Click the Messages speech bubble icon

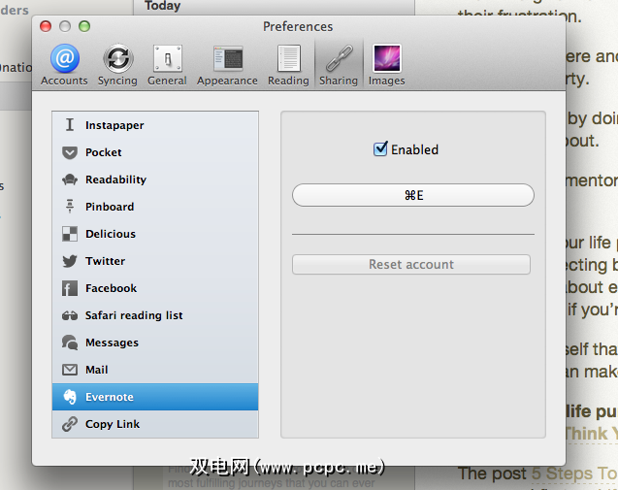tap(70, 343)
